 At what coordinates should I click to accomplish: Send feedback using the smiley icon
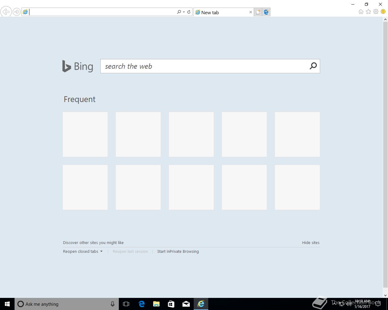click(383, 12)
